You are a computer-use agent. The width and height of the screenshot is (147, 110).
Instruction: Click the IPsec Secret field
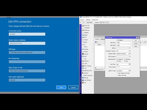point(123,67)
